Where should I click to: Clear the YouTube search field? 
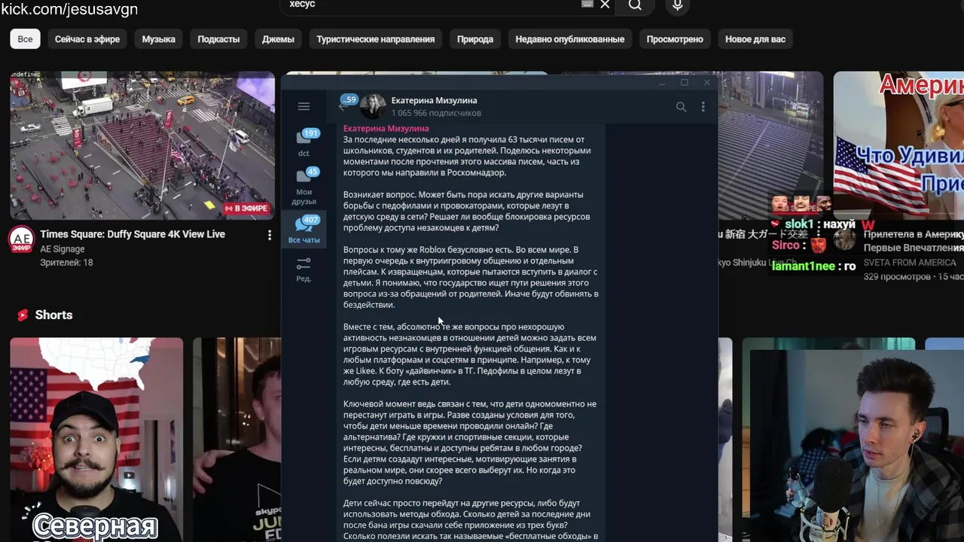[605, 5]
